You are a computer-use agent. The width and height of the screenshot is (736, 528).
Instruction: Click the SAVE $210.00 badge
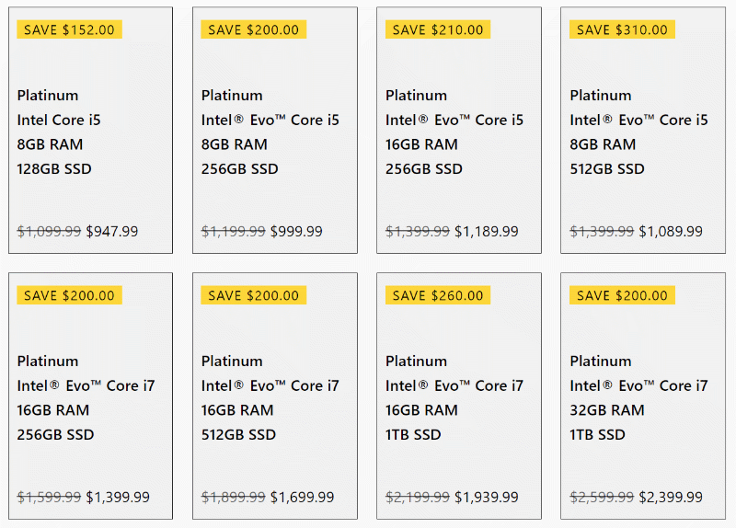438,29
